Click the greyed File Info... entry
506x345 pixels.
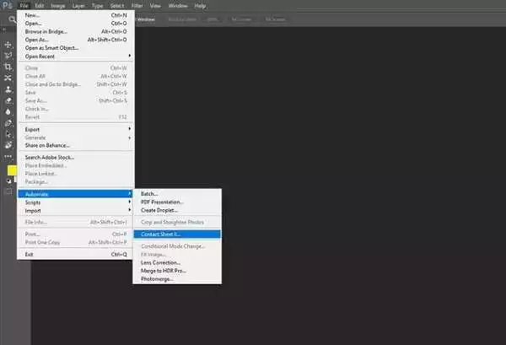pos(76,222)
